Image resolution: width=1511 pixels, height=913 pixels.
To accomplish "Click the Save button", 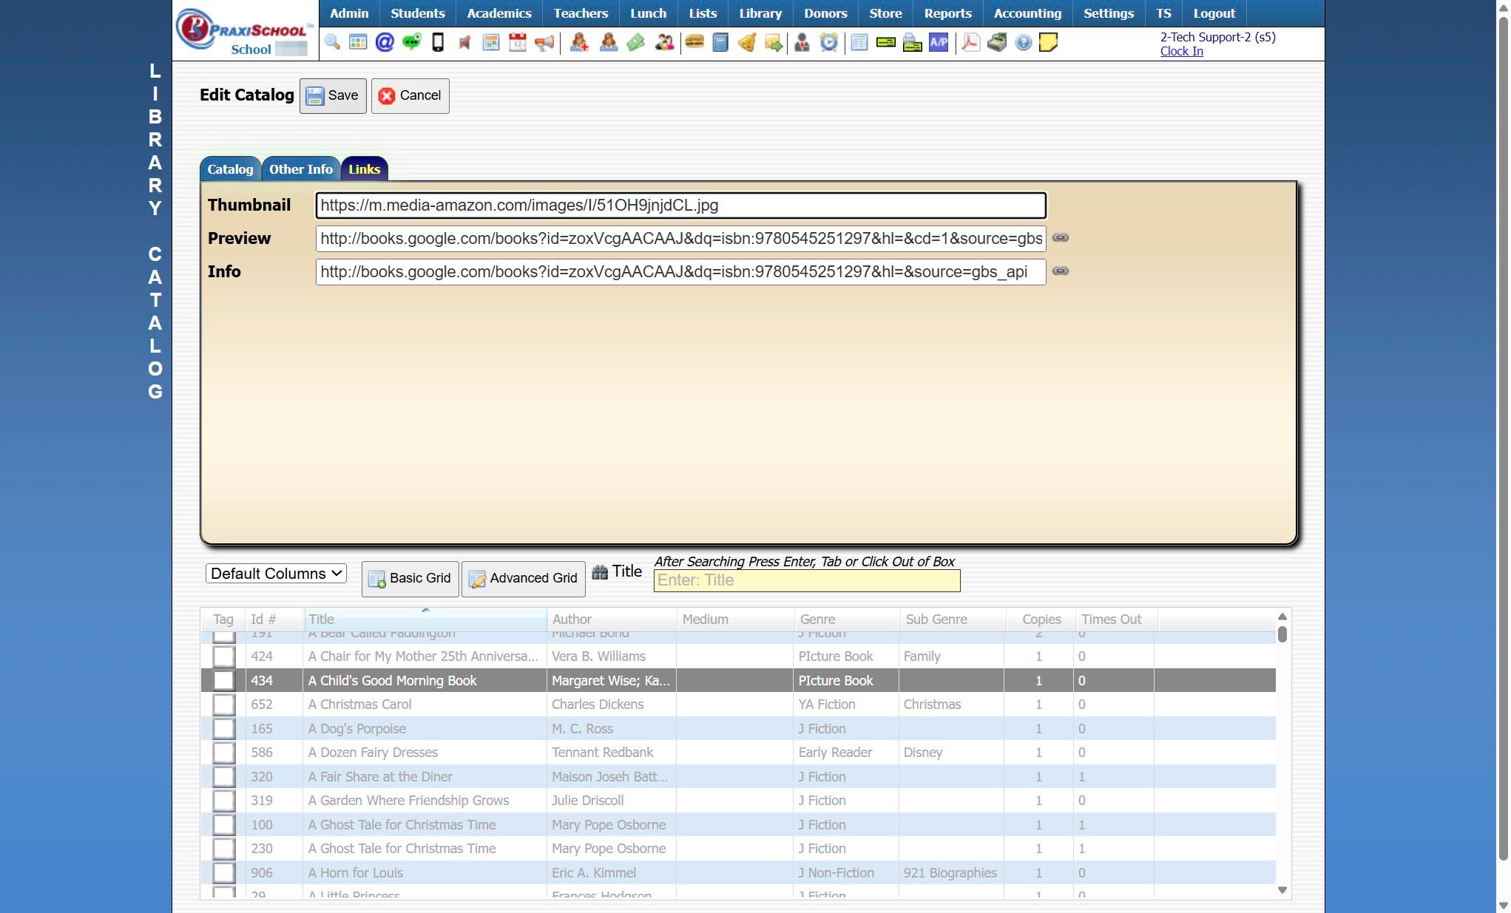I will [333, 95].
